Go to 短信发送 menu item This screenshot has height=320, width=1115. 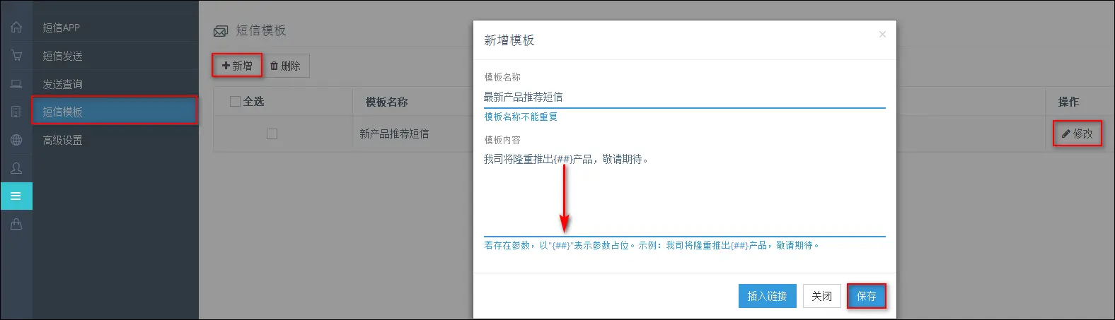point(62,56)
